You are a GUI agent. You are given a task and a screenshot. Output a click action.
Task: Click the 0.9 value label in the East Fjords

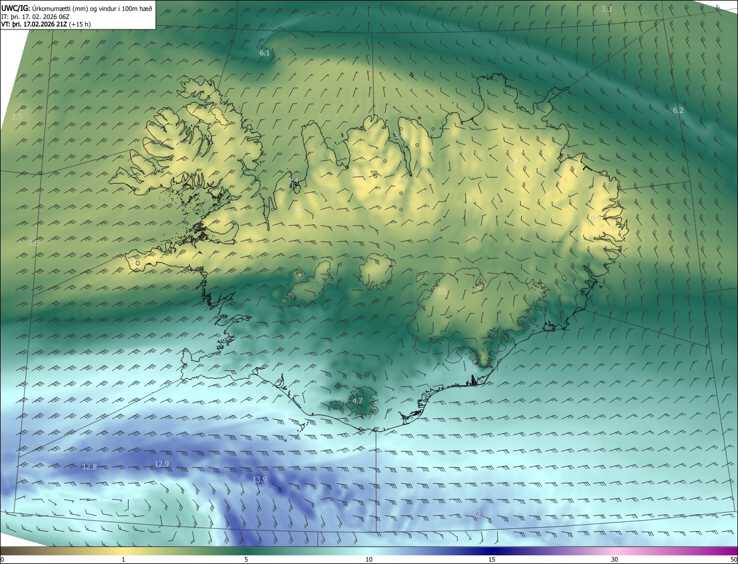[596, 219]
